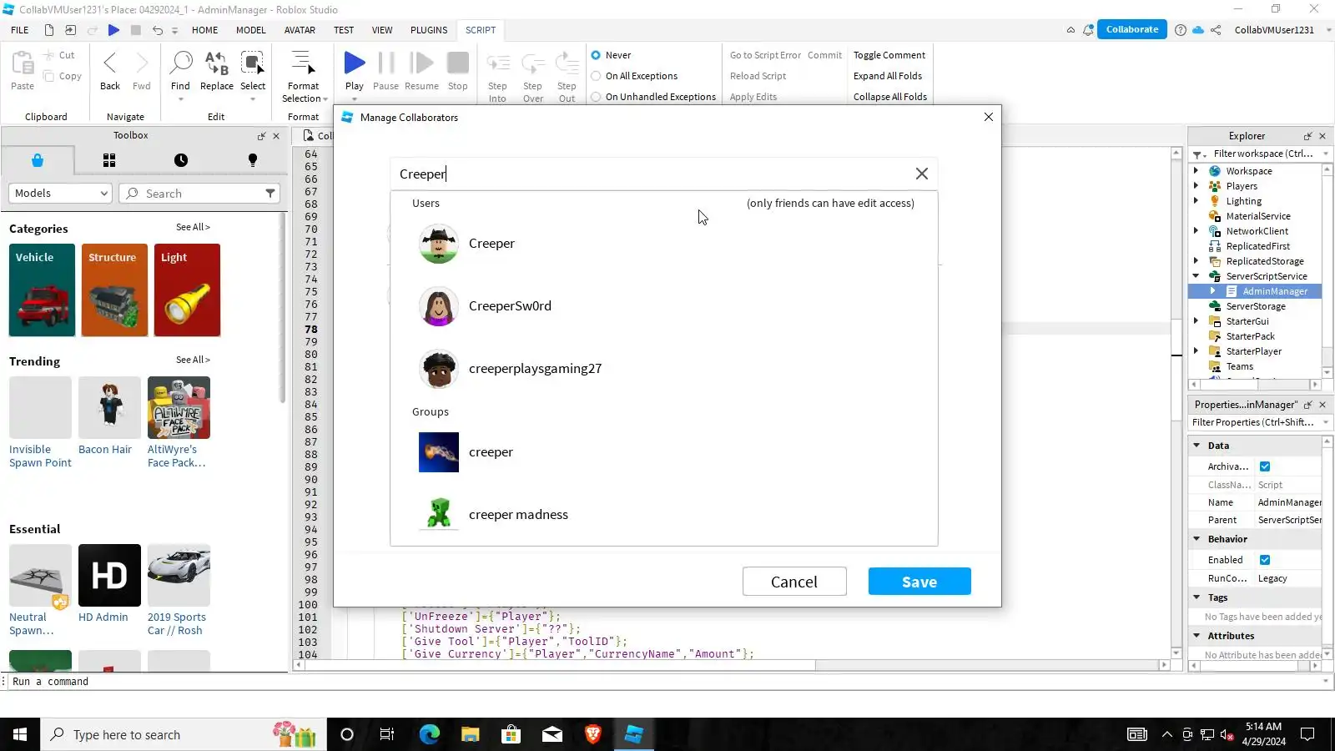Click the Stop icon in the ribbon
Viewport: 1335px width, 751px height.
coord(457,63)
